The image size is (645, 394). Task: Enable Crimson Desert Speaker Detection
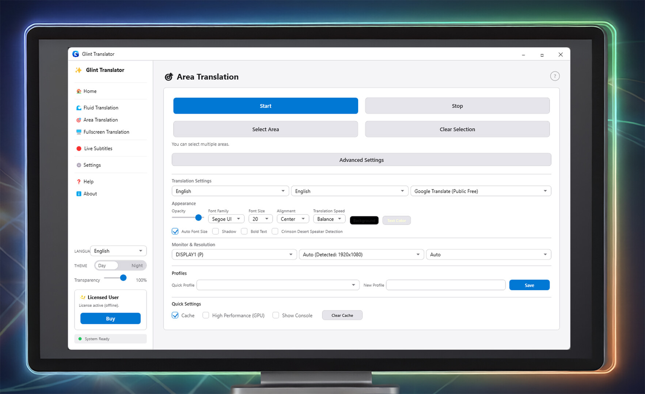pos(275,231)
